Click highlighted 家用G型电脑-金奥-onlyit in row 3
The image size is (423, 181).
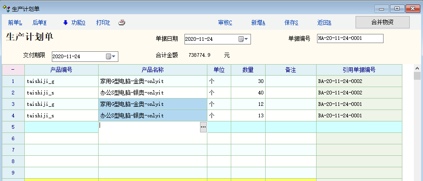pyautogui.click(x=132, y=104)
